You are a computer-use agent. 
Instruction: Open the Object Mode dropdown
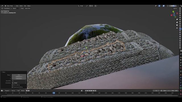tap(10, 6)
